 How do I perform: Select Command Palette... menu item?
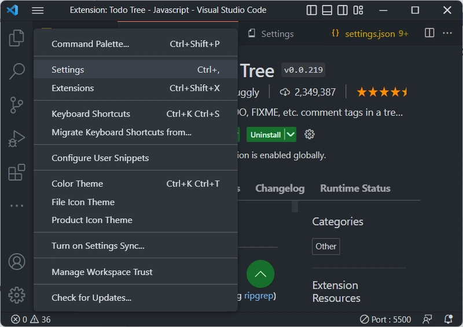[135, 44]
